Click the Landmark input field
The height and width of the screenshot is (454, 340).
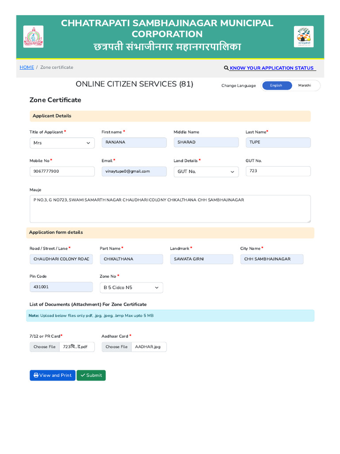click(201, 259)
